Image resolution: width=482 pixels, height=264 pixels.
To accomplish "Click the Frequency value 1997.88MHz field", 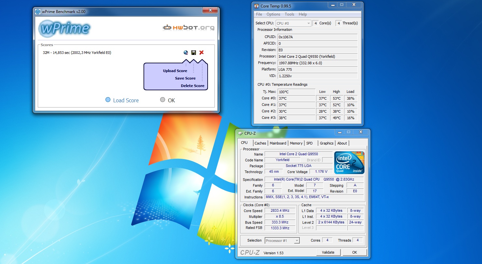I will pyautogui.click(x=317, y=63).
